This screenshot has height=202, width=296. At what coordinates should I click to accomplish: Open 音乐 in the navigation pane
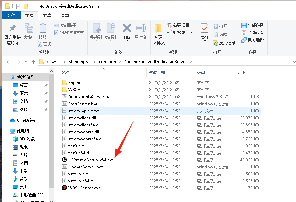(24, 179)
